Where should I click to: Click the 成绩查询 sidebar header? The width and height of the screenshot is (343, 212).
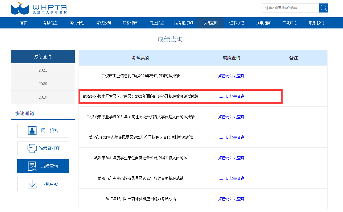[43, 57]
